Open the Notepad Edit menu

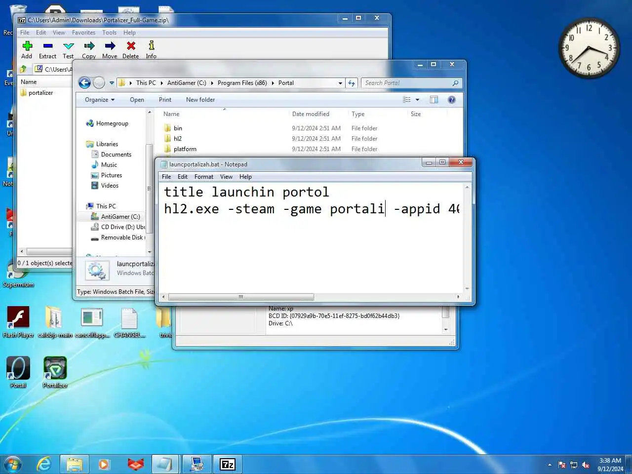(x=183, y=177)
